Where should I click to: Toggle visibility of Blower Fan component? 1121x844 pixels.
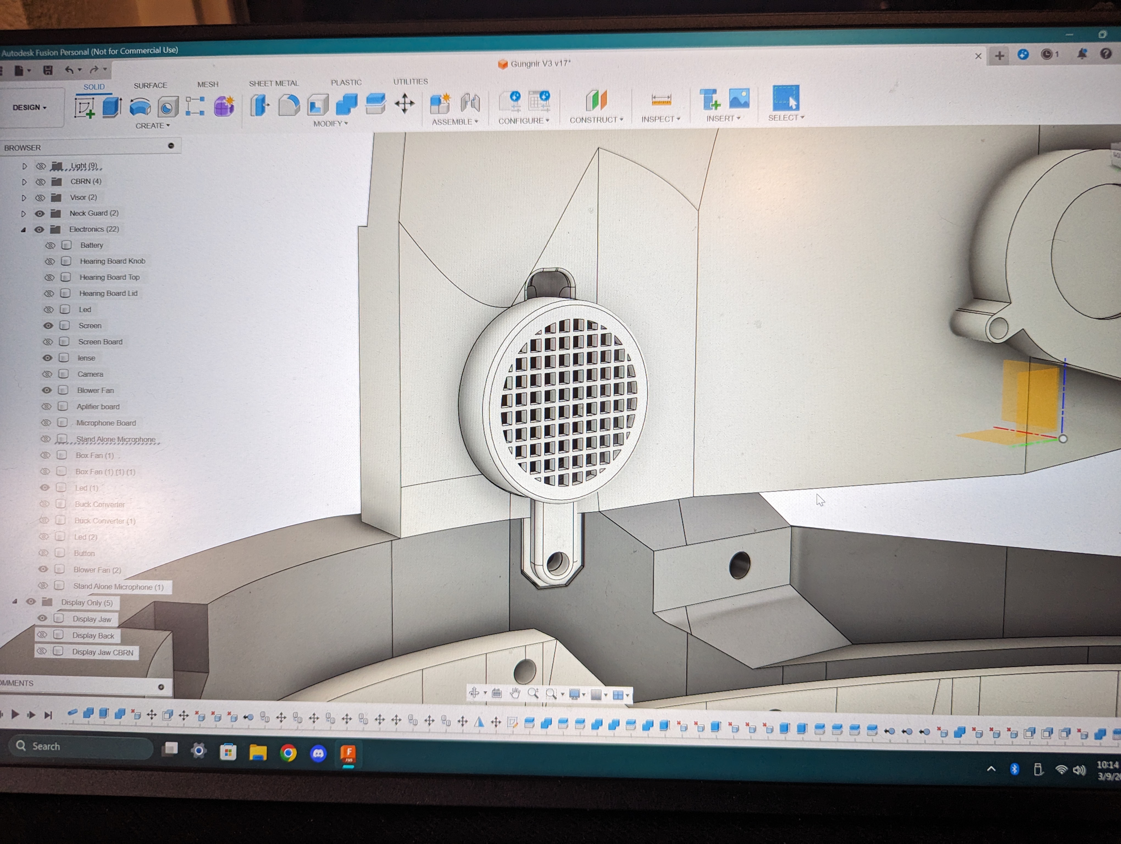[47, 391]
